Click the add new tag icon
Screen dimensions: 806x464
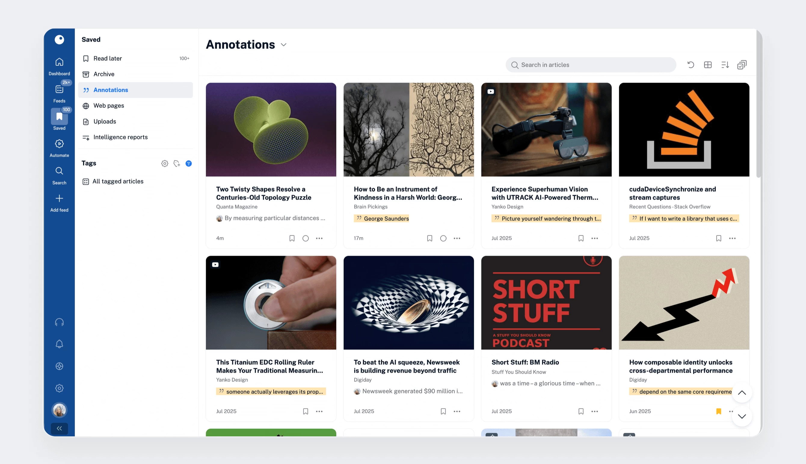[x=177, y=163]
